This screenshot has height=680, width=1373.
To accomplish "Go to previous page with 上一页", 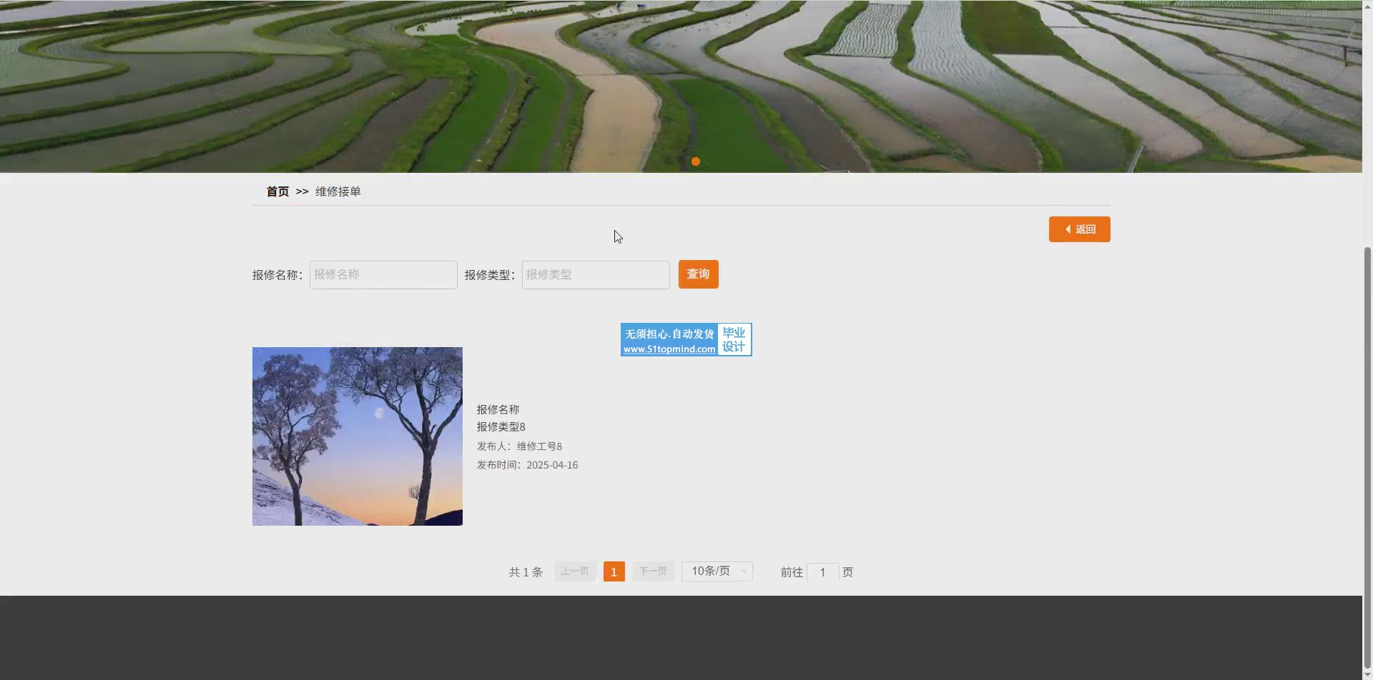I will click(x=575, y=571).
